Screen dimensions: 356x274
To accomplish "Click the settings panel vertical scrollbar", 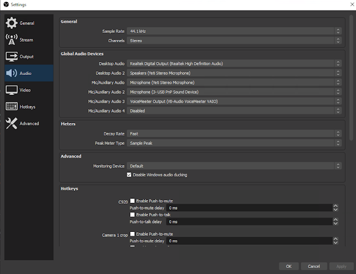I will [352, 78].
